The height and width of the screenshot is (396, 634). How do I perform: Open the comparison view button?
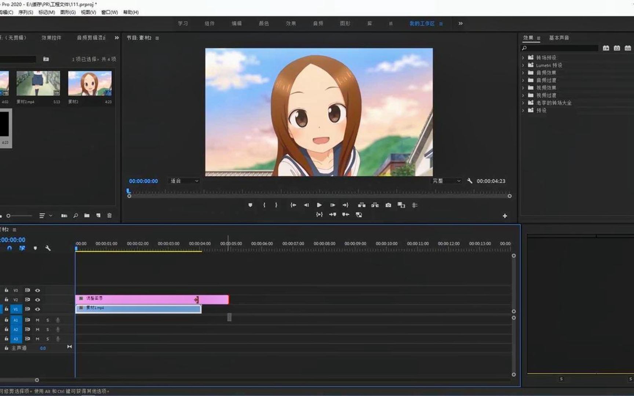tap(401, 205)
